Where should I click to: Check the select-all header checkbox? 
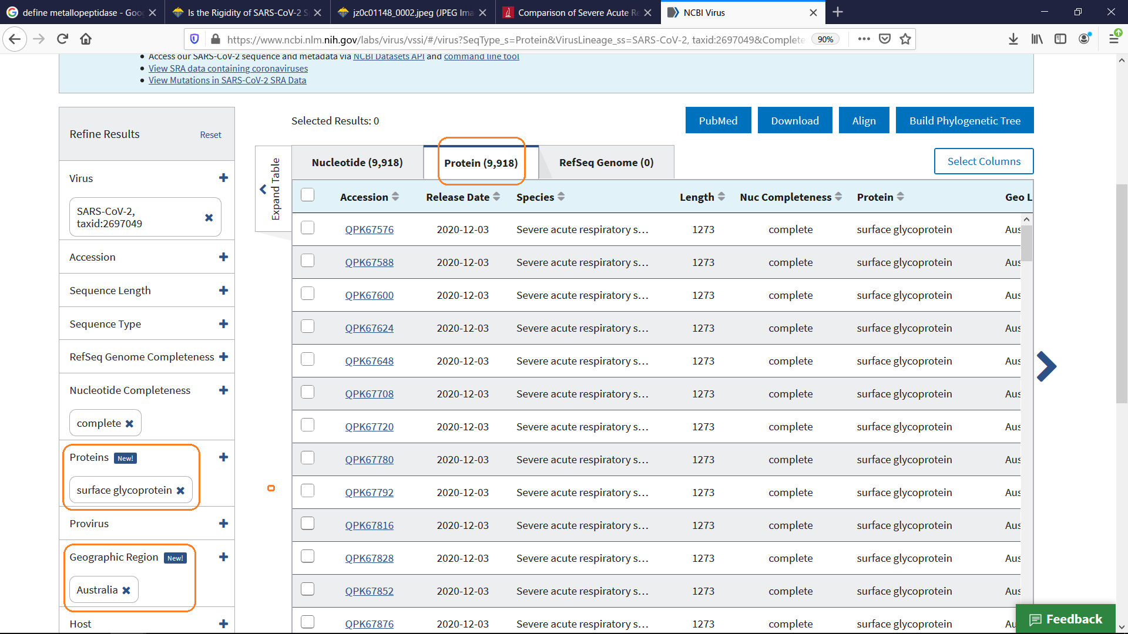(x=307, y=195)
